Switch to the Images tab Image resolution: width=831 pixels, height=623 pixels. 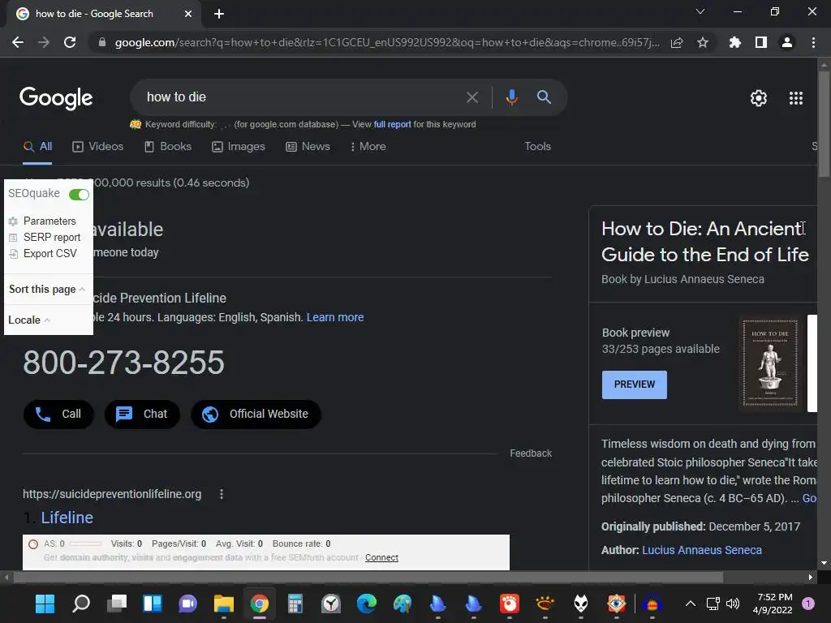pyautogui.click(x=239, y=147)
